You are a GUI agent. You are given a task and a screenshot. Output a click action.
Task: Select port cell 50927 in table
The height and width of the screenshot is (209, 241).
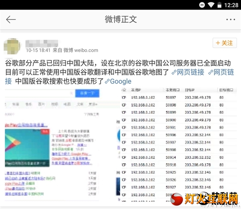point(171,187)
